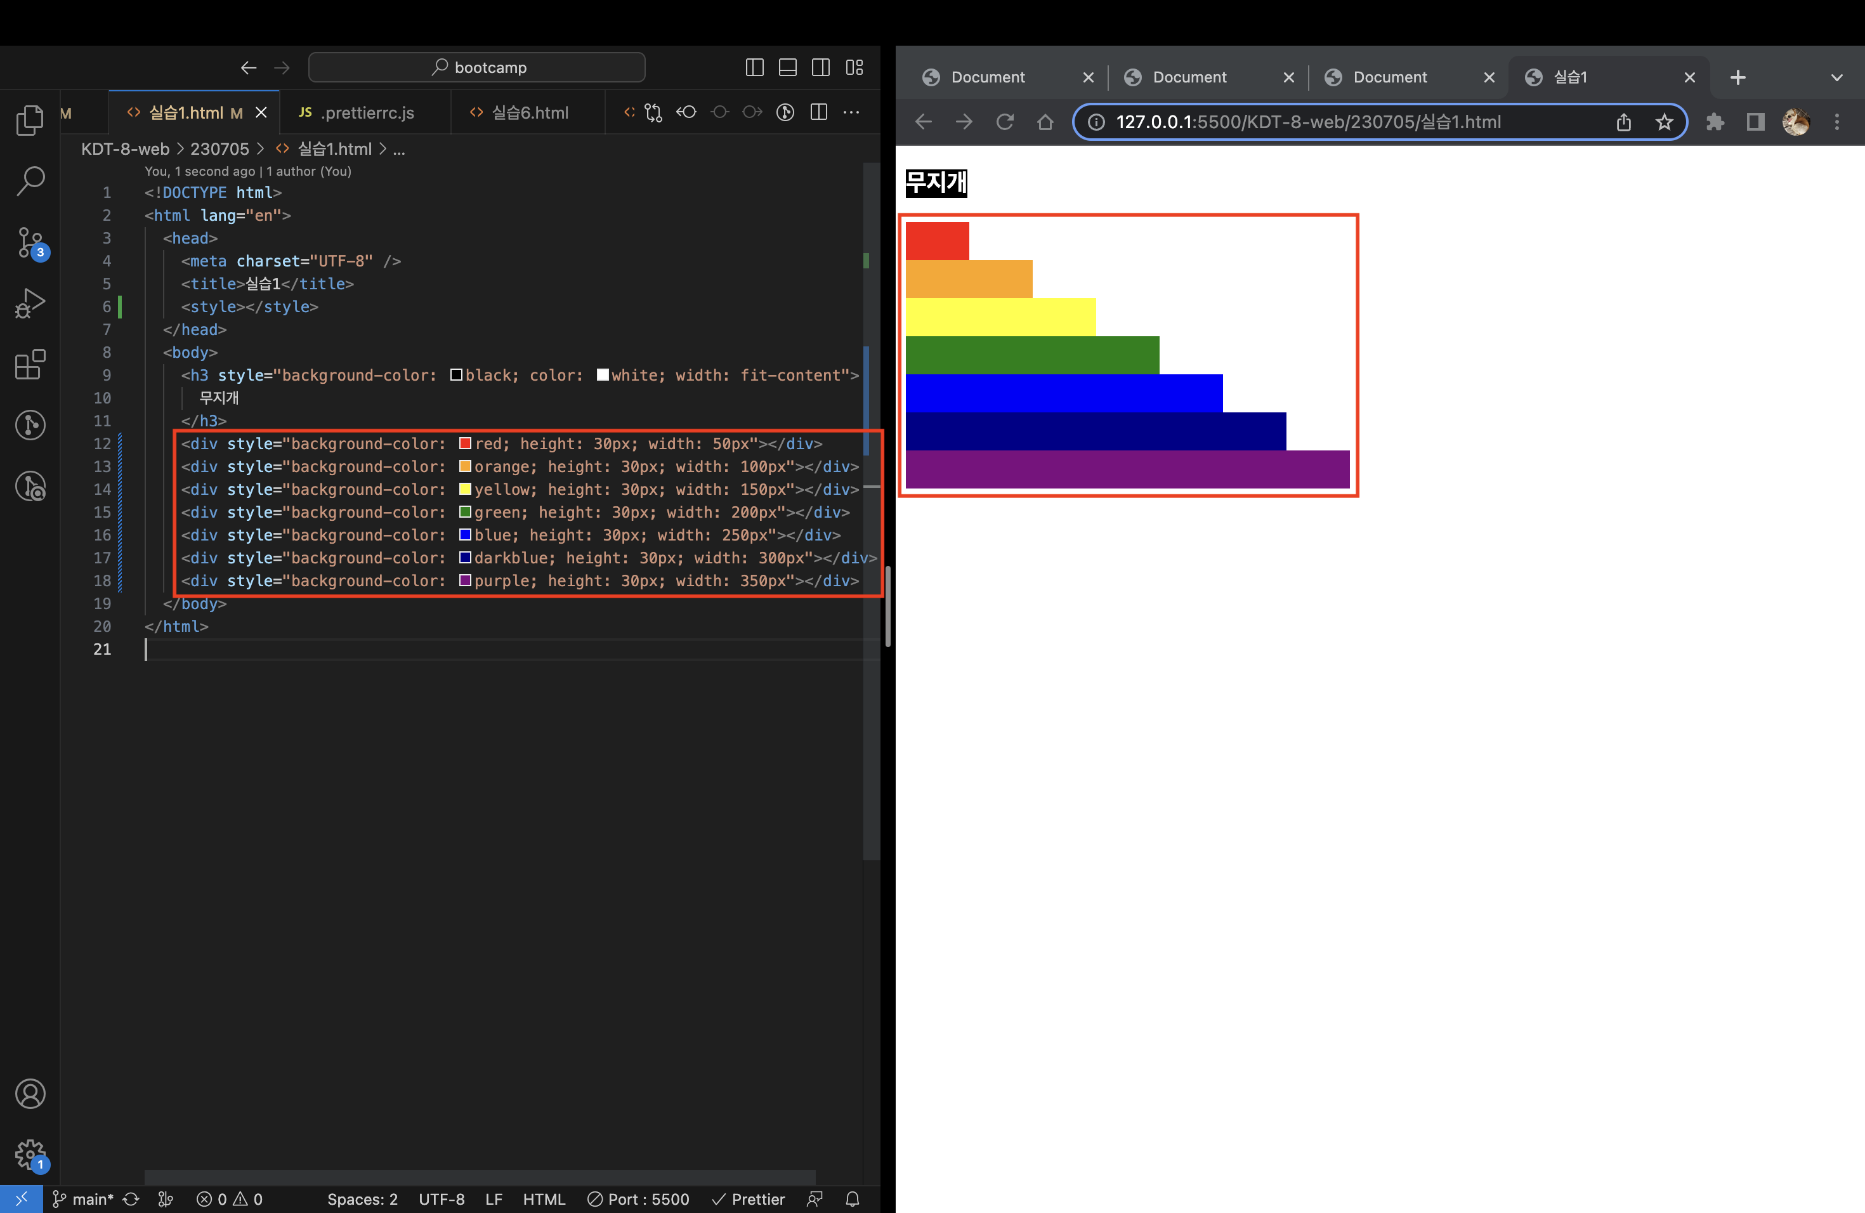Open Run and Debug view
Image resolution: width=1865 pixels, height=1213 pixels.
pos(30,303)
